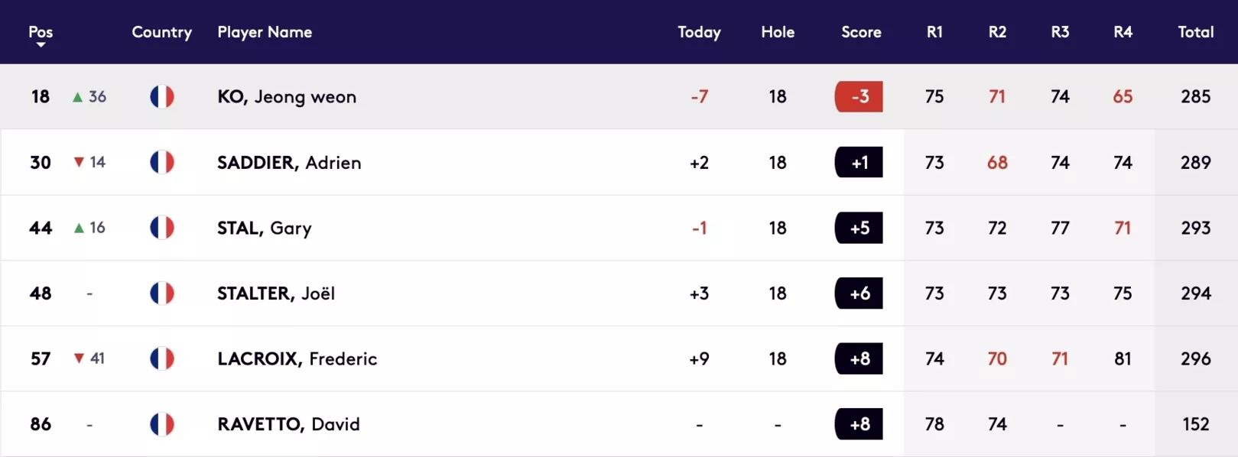Click RAVETTO, David player name
The height and width of the screenshot is (457, 1238).
(x=288, y=424)
